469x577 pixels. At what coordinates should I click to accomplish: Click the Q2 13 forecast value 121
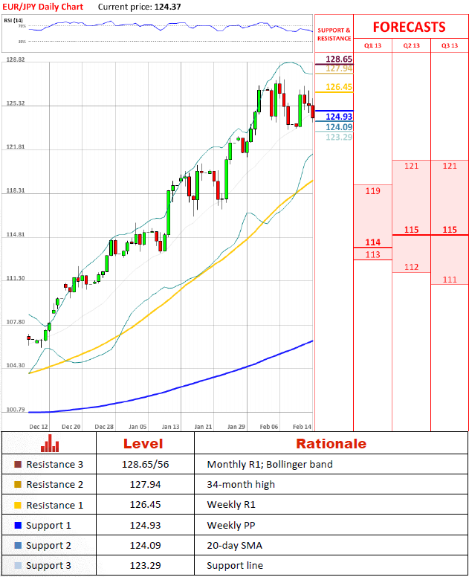(411, 166)
